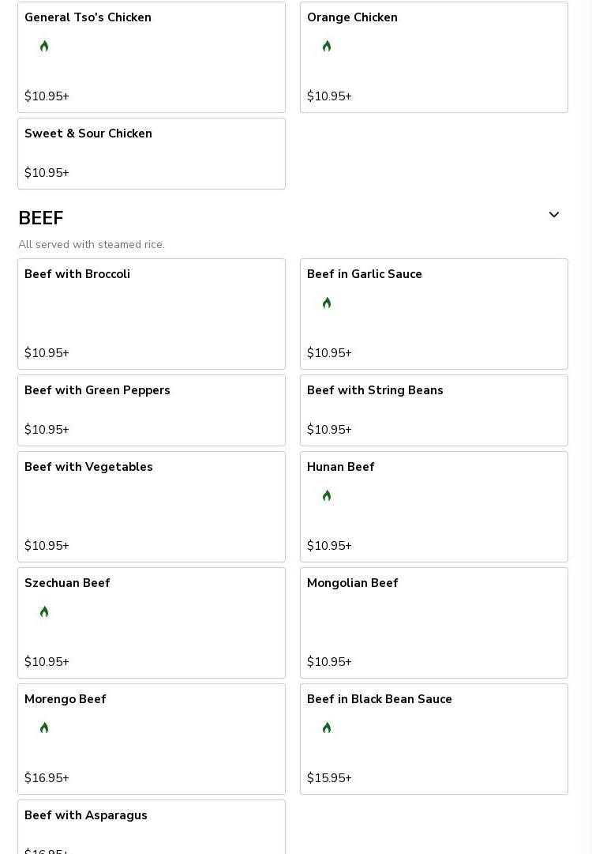Choose Beef with String Beans

[x=434, y=410]
